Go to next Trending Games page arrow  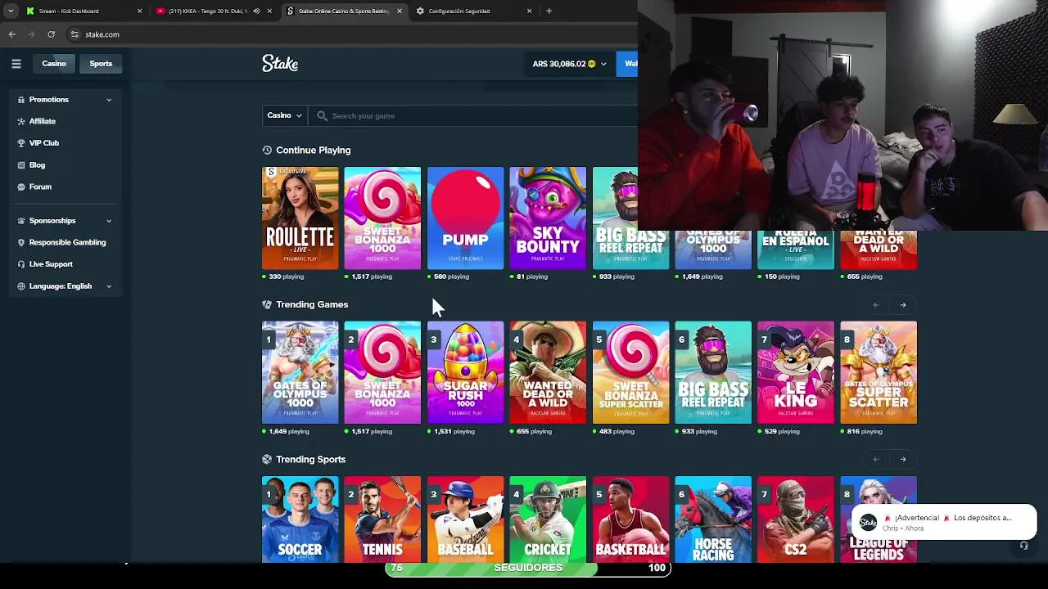click(x=903, y=305)
